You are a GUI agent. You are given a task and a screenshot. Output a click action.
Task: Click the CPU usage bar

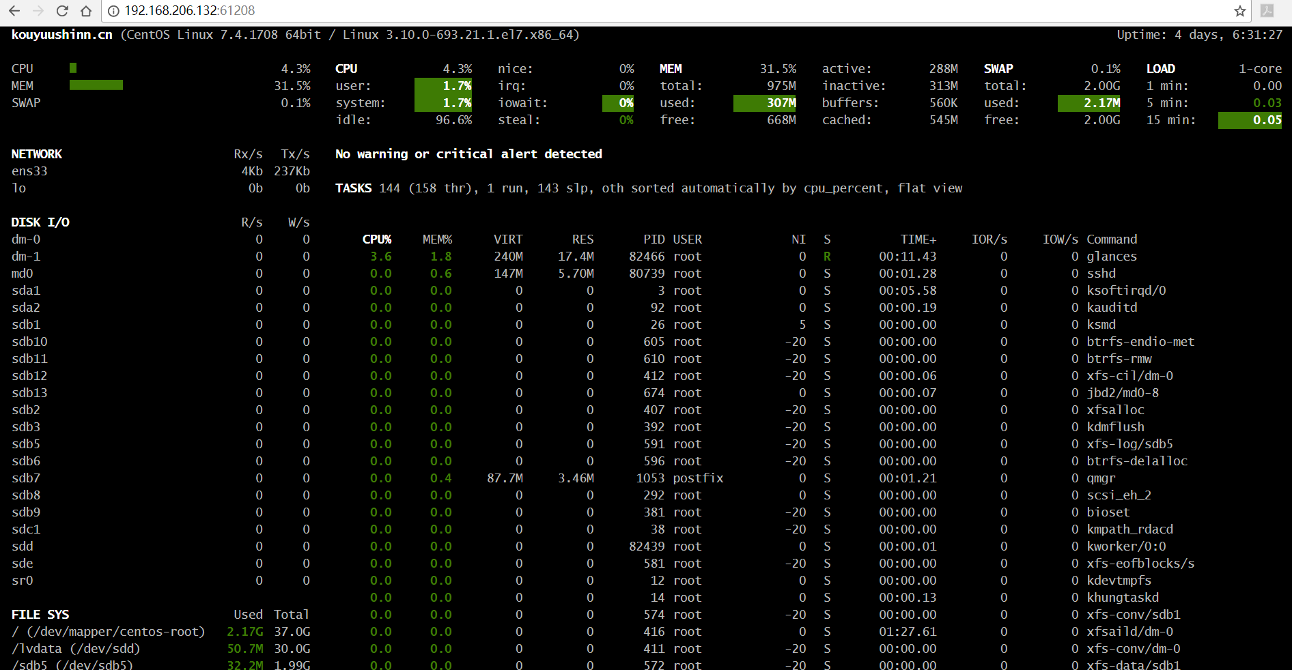73,68
